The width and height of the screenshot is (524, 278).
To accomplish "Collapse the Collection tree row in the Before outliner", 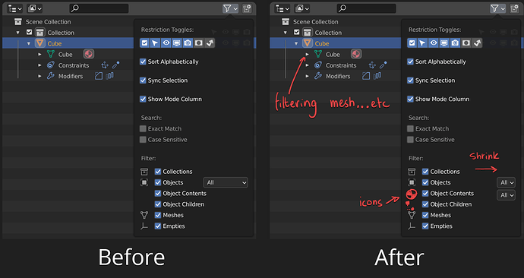I will 18,33.
